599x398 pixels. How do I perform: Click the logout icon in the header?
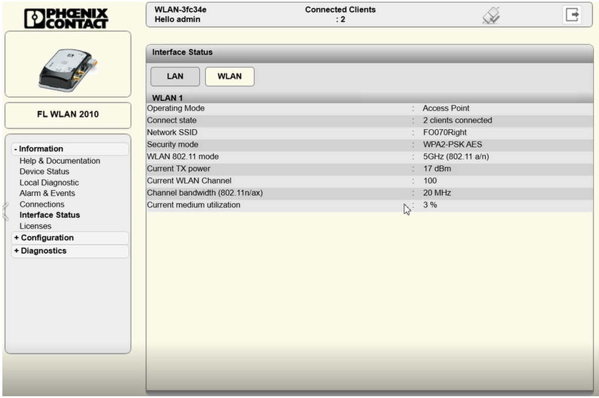point(571,15)
